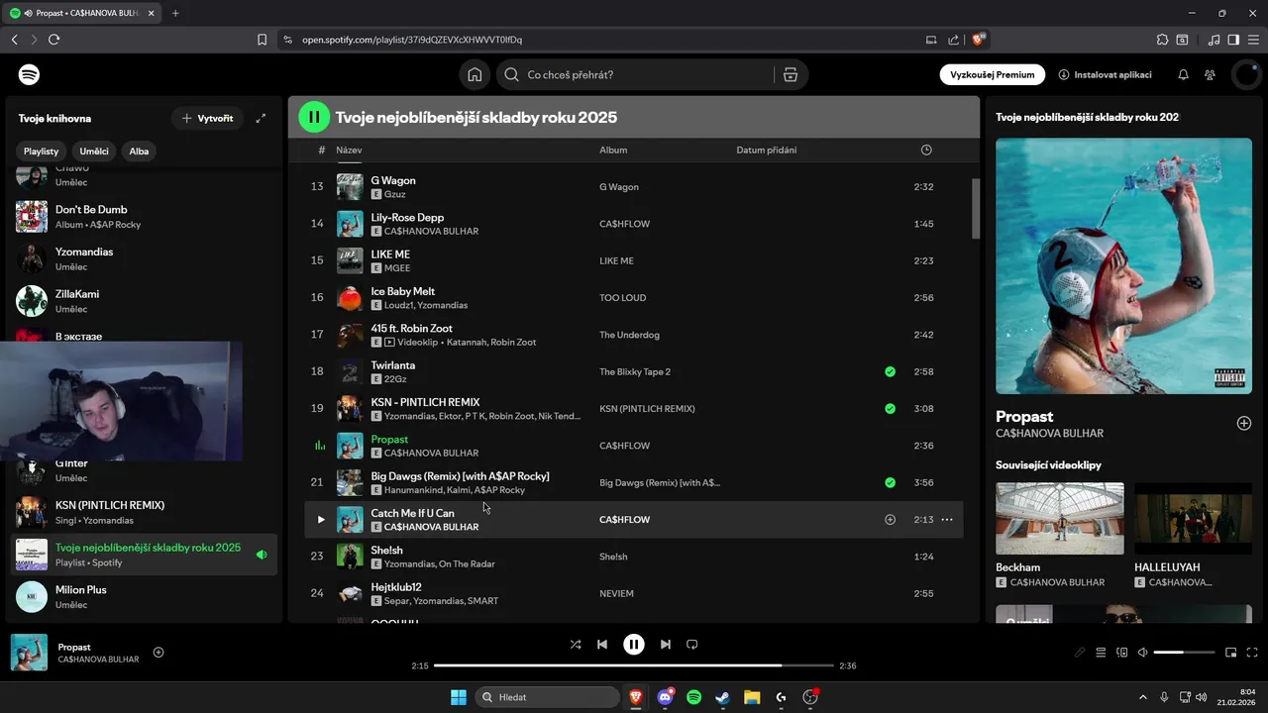Open ZillaKami artist in library
Screen dimensions: 1268x713
click(x=146, y=301)
